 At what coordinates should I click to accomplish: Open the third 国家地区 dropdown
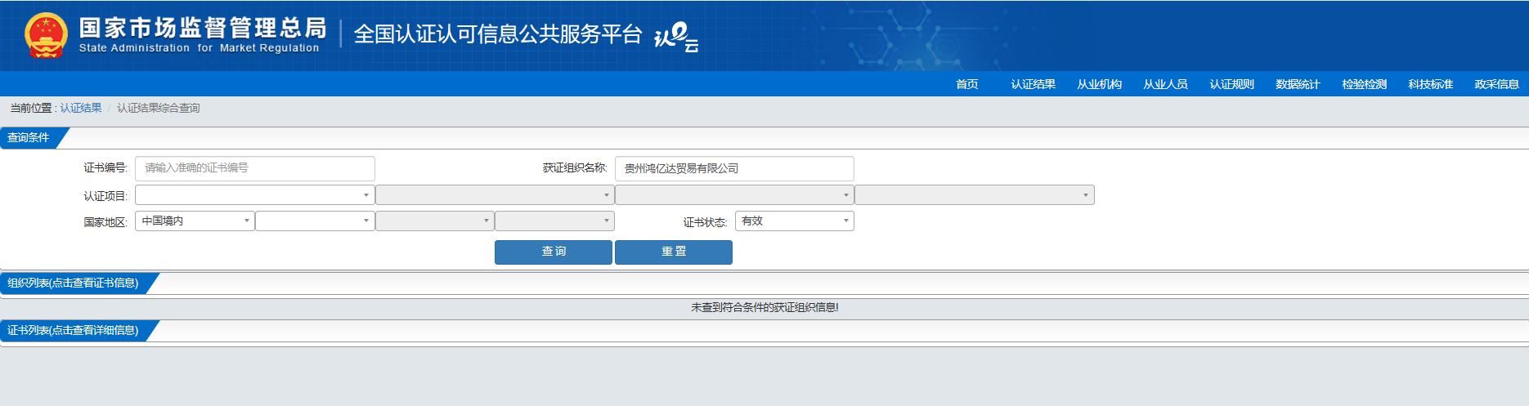coord(435,221)
